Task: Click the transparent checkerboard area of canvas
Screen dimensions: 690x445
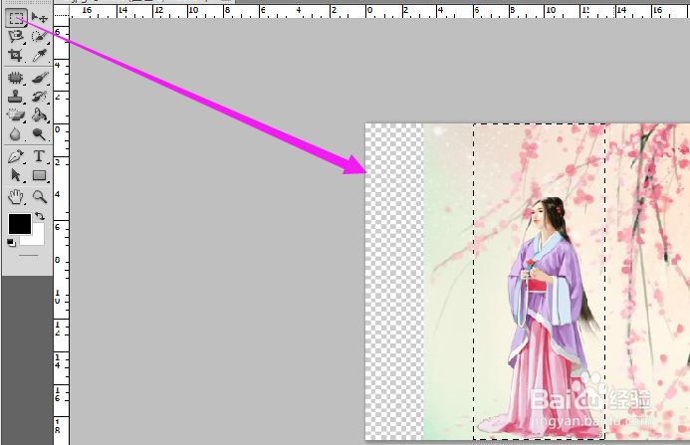Action: [x=394, y=281]
